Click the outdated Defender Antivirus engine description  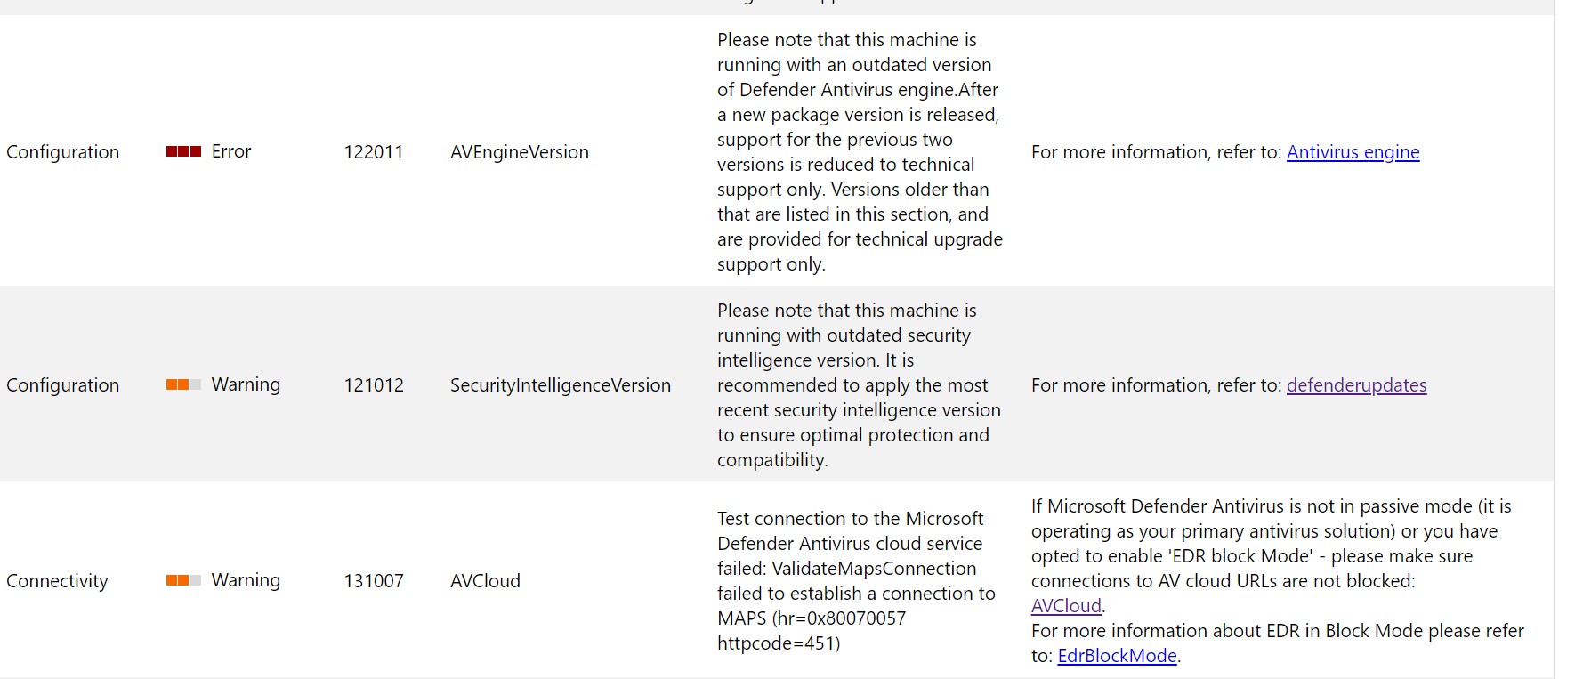tap(860, 152)
